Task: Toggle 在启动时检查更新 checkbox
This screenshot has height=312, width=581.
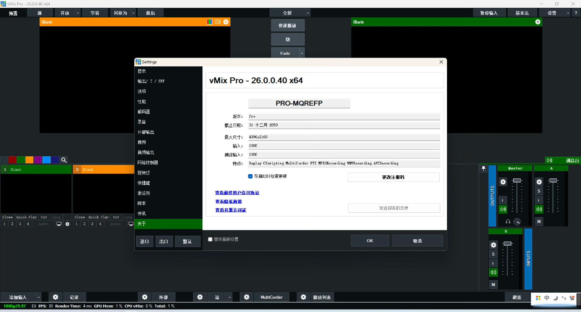Action: (250, 176)
